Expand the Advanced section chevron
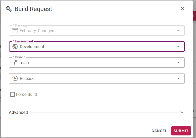 click(x=182, y=112)
